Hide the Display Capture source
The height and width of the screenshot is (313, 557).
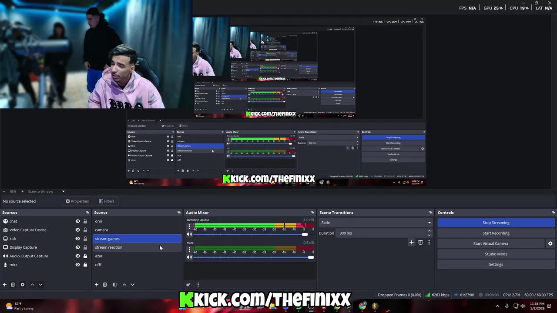coord(78,247)
